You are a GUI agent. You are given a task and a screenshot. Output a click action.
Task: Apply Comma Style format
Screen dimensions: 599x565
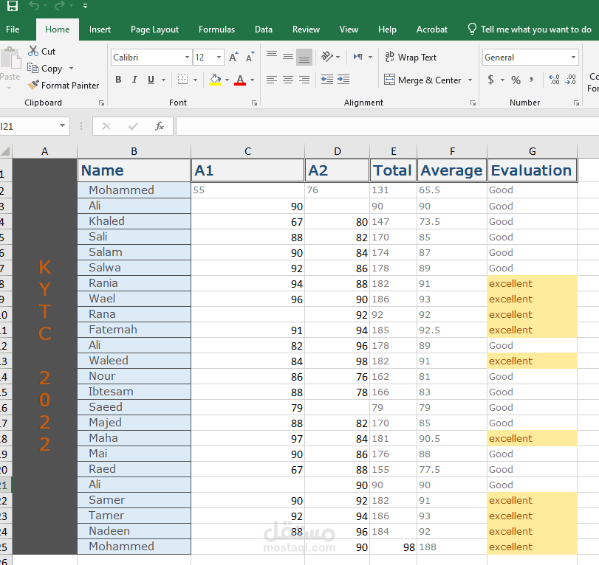531,80
